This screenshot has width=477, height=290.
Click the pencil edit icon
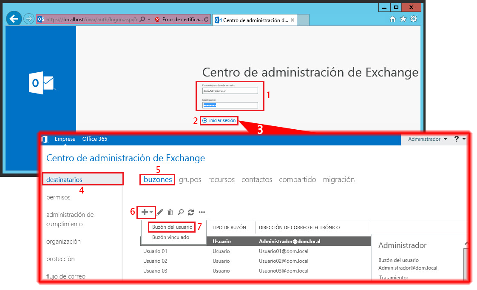pos(160,212)
